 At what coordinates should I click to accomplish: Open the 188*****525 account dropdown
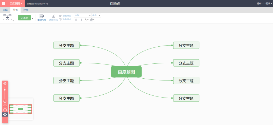click(264, 3)
